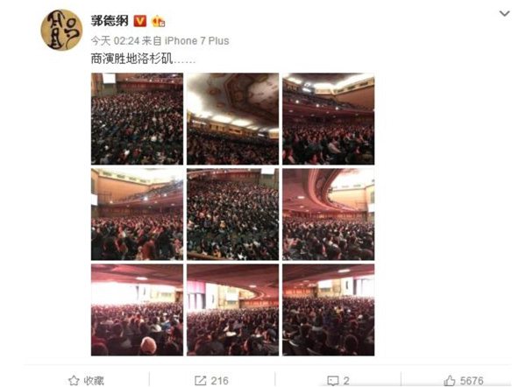Screen dimensions: 526x387
Task: Click the star 收藏 favorite icon
Action: 74,381
